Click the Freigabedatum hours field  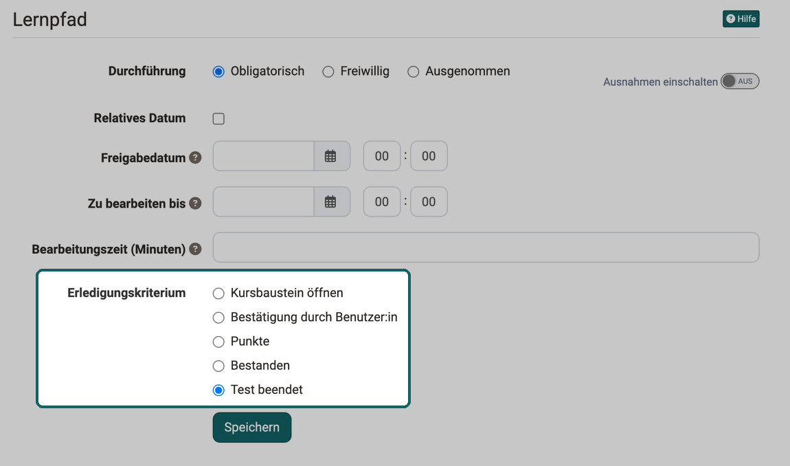tap(382, 156)
